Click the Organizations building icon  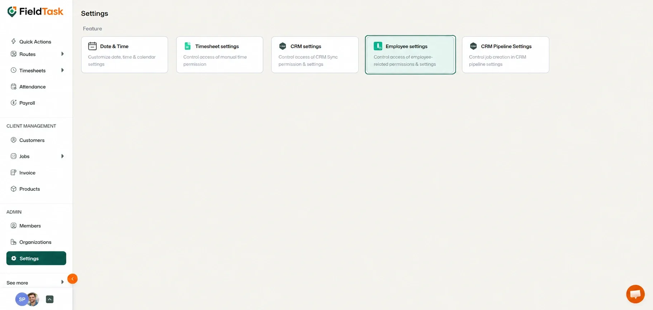[x=14, y=242]
